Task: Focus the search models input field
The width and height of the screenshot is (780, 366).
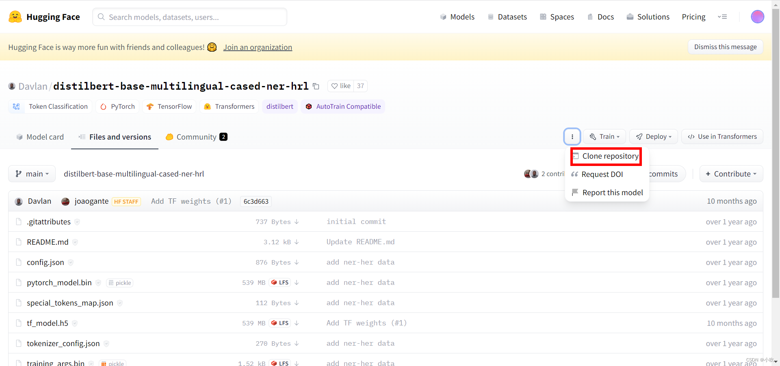Action: point(190,17)
